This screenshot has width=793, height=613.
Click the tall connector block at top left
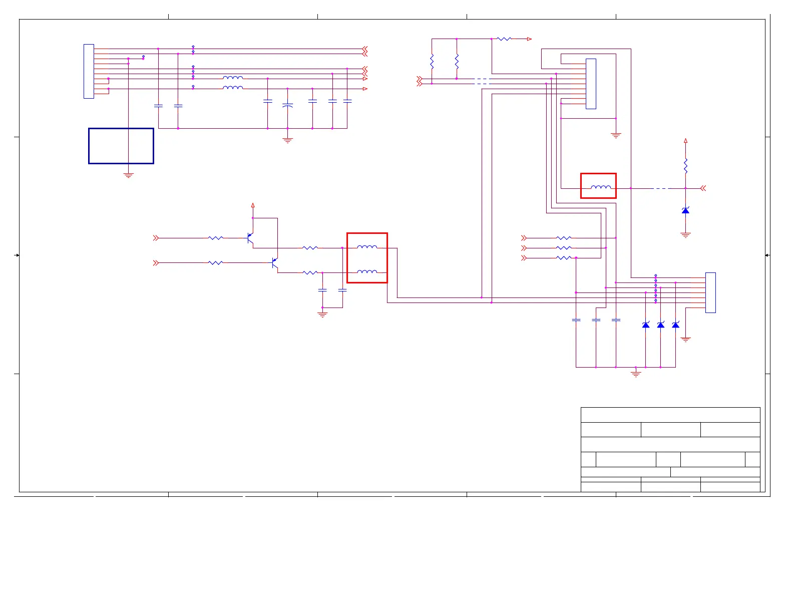[89, 71]
